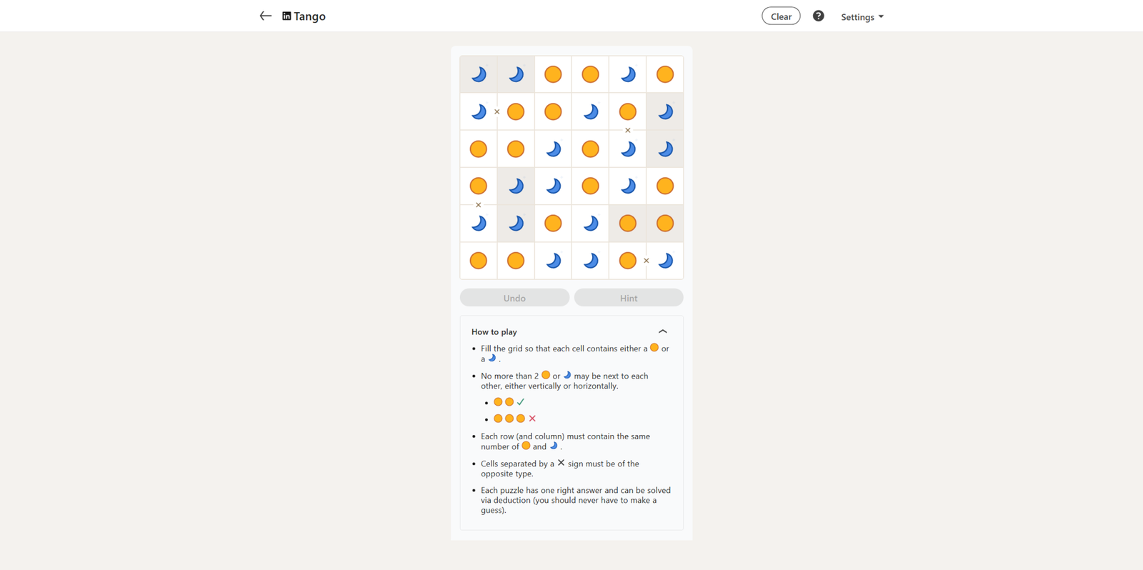The image size is (1143, 570).
Task: Toggle the sun in third row, first column
Action: coord(479,149)
